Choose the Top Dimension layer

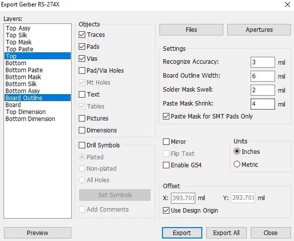click(x=37, y=112)
